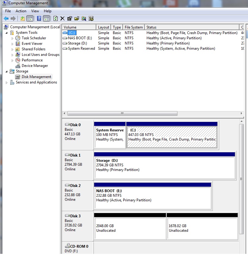The image size is (248, 256).
Task: Click the Properties toolbar icon
Action: 70,18
